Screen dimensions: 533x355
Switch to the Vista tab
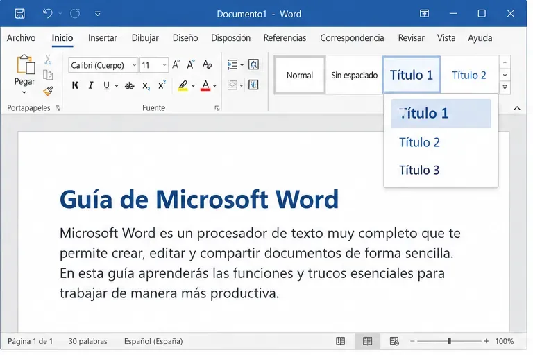tap(446, 37)
